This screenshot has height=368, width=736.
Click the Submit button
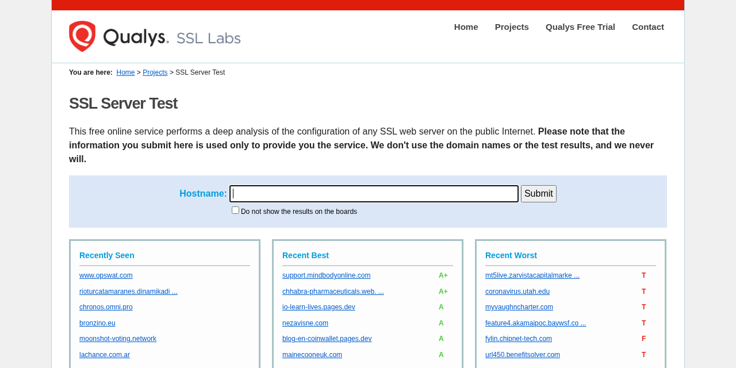539,194
